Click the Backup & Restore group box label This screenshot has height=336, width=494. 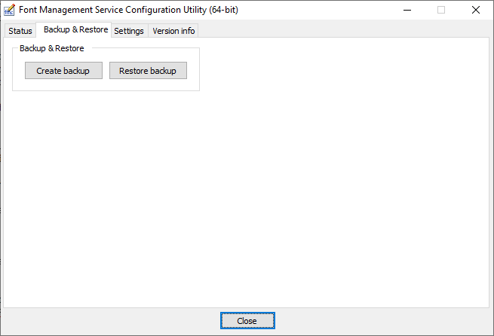point(52,48)
